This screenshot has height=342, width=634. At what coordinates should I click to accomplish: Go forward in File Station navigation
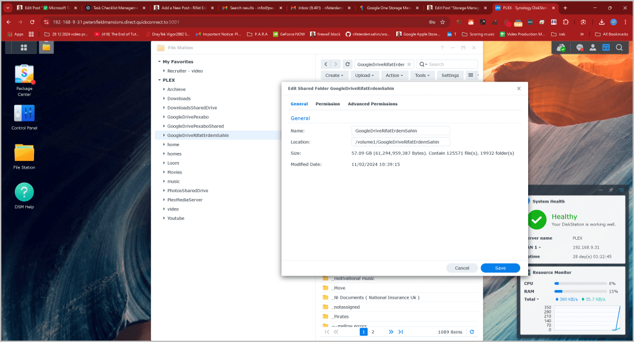point(336,64)
